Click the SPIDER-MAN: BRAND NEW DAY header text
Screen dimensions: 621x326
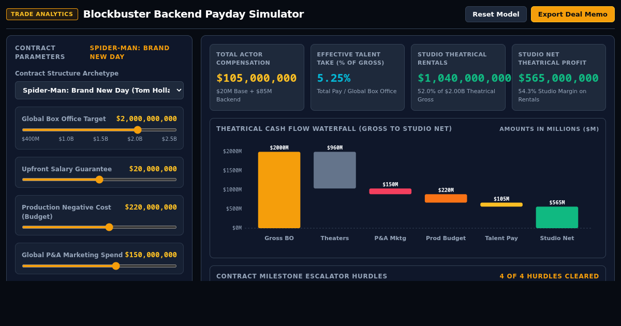coord(130,52)
